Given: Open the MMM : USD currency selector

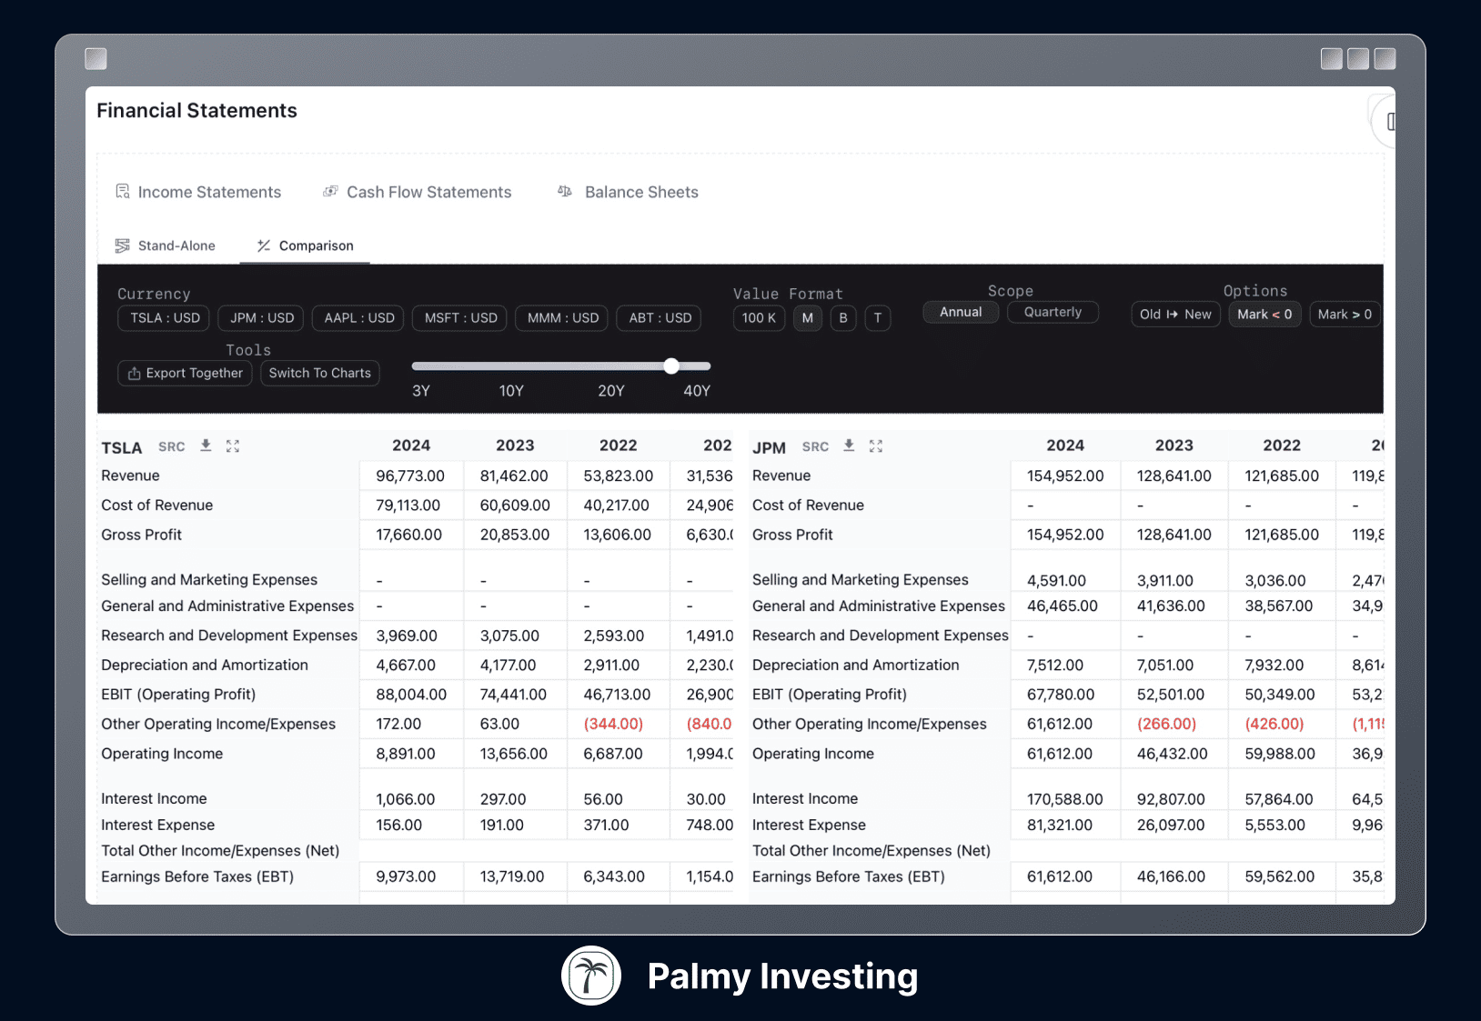Looking at the screenshot, I should (563, 318).
